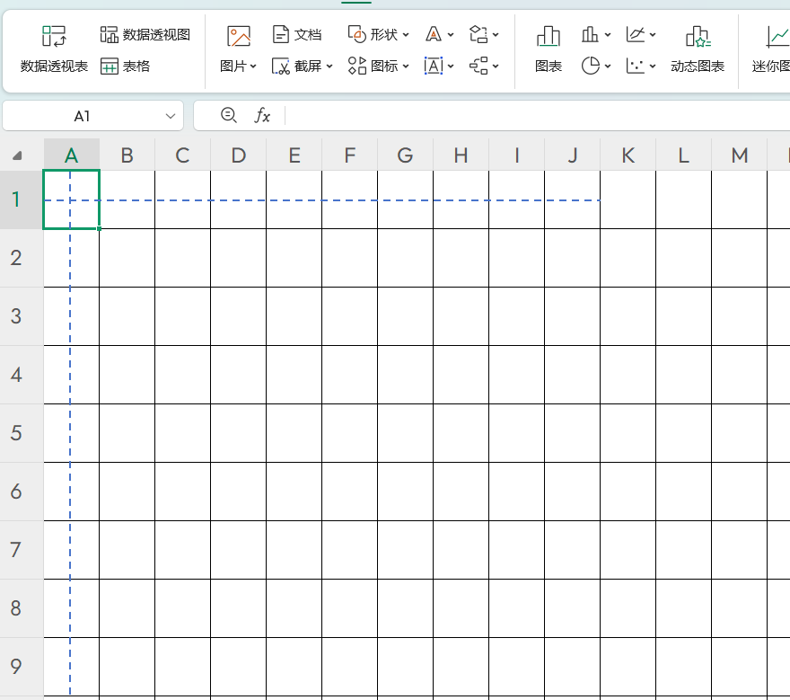The image size is (790, 700).
Task: Click the zoom magnifier in formula bar
Action: pyautogui.click(x=229, y=115)
